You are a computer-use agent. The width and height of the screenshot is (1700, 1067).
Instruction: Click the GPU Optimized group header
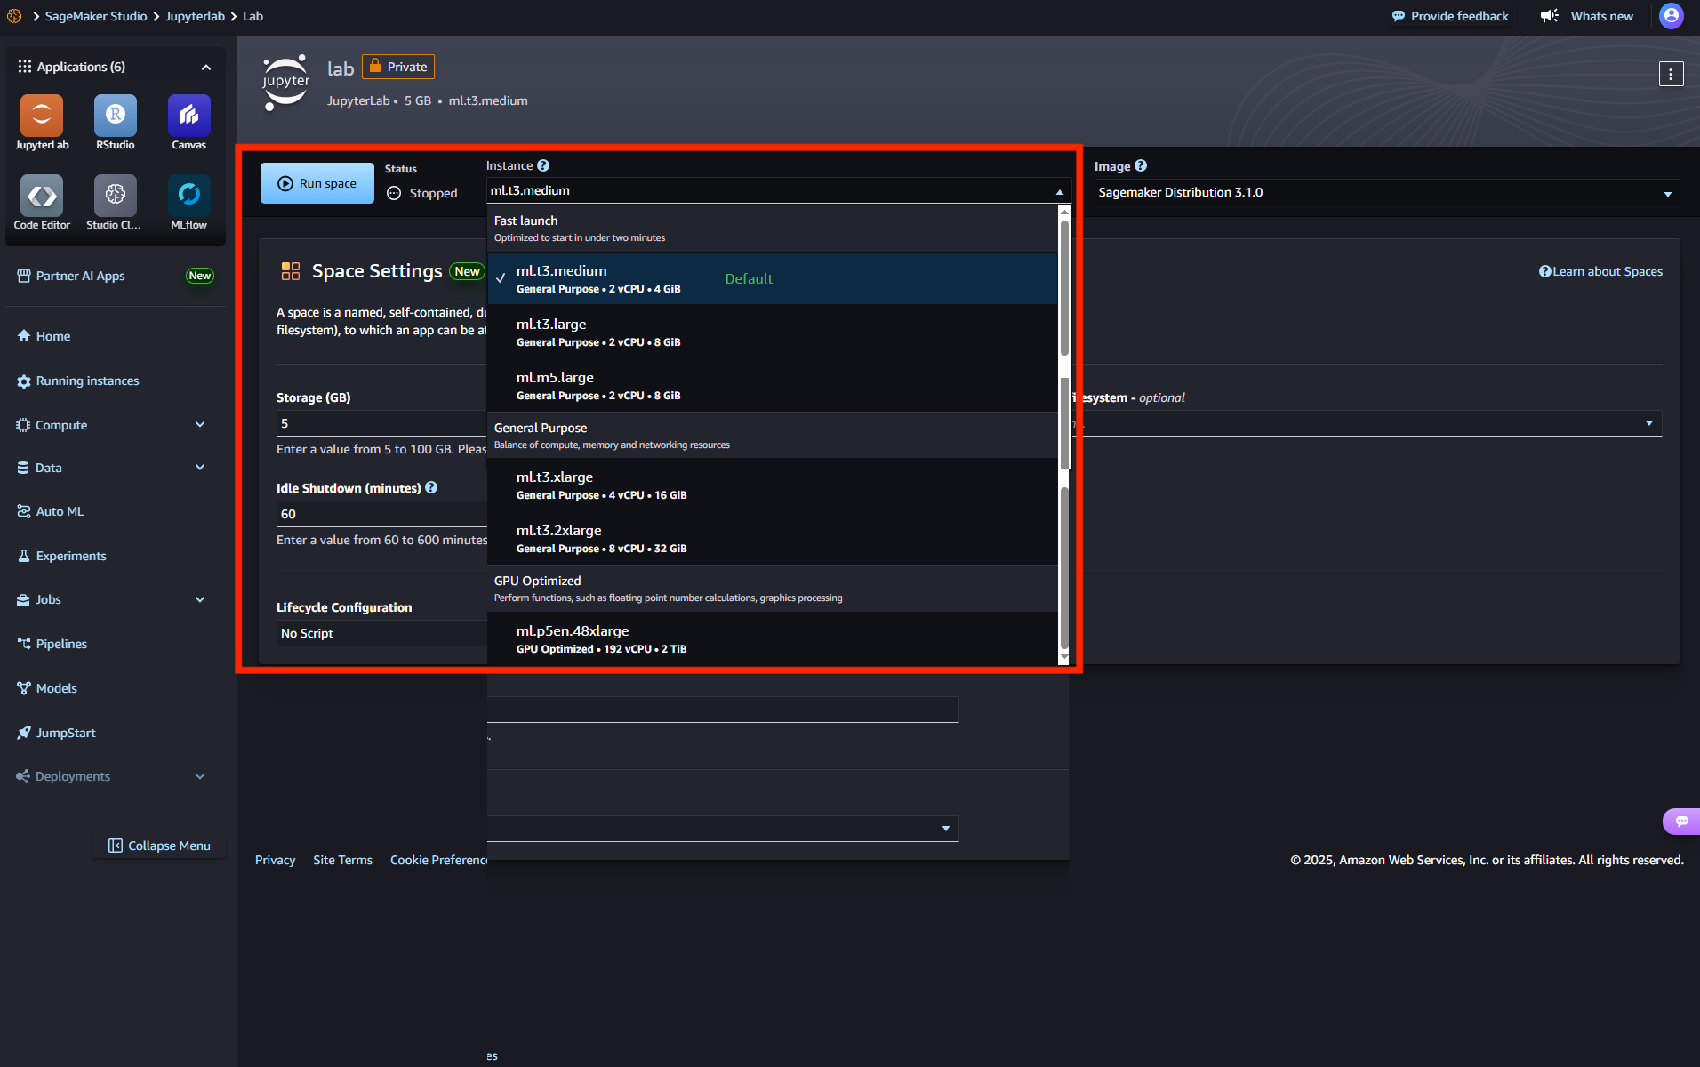[772, 589]
